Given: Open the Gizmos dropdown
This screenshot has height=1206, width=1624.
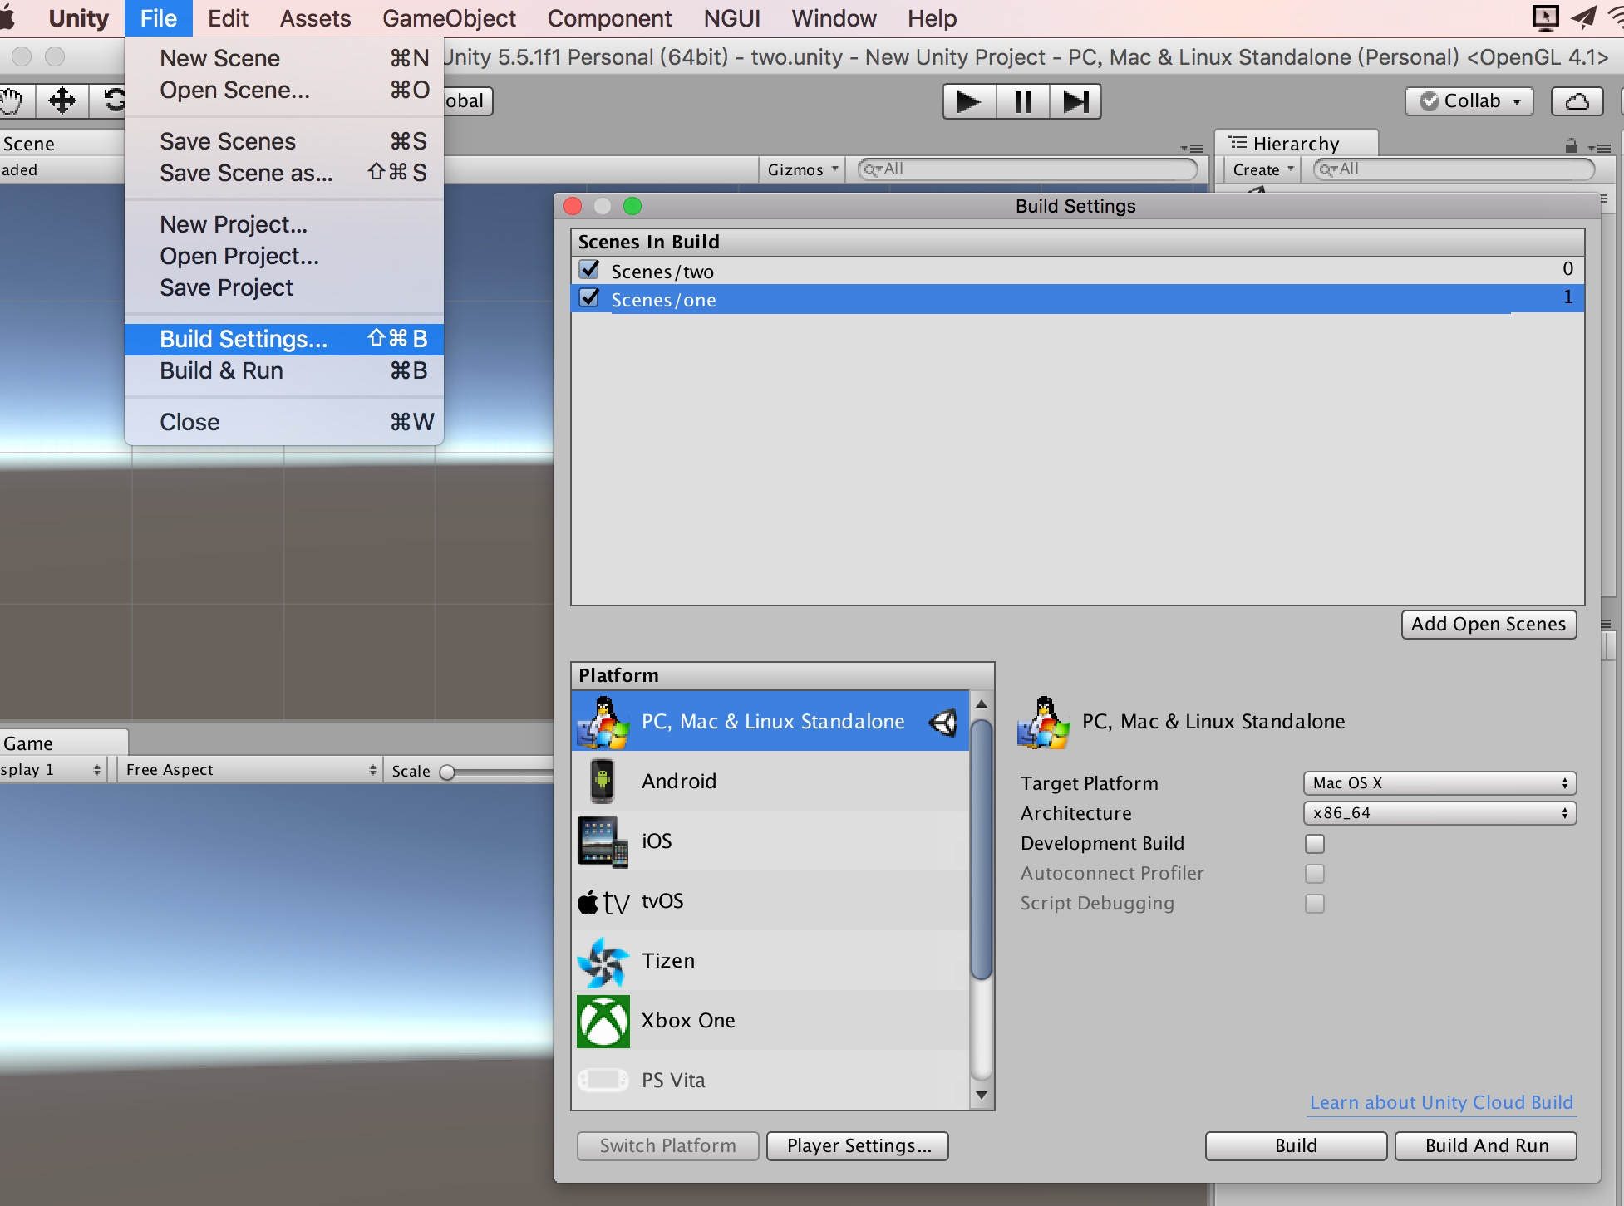Looking at the screenshot, I should coord(802,169).
